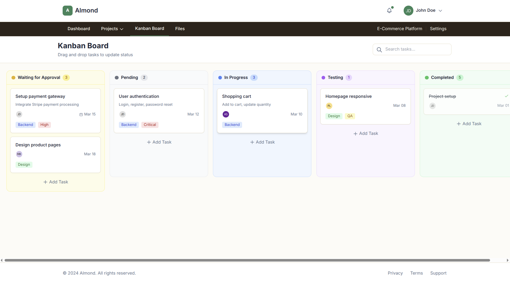Image resolution: width=510 pixels, height=283 pixels.
Task: Open the notifications bell
Action: coord(389,10)
